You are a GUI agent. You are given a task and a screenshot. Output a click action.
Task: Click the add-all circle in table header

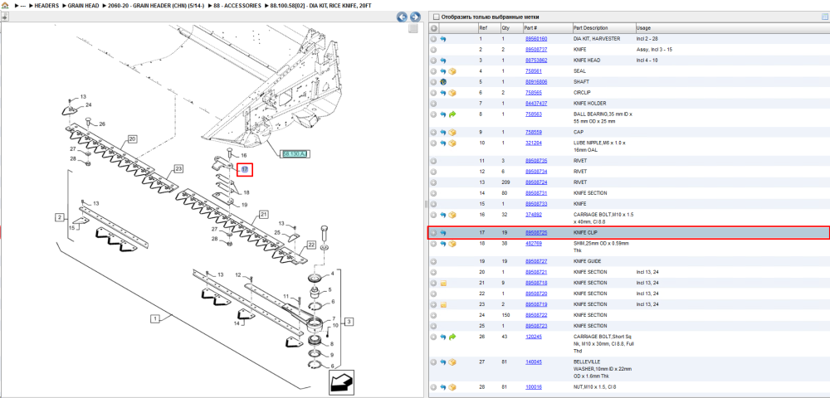pos(433,28)
